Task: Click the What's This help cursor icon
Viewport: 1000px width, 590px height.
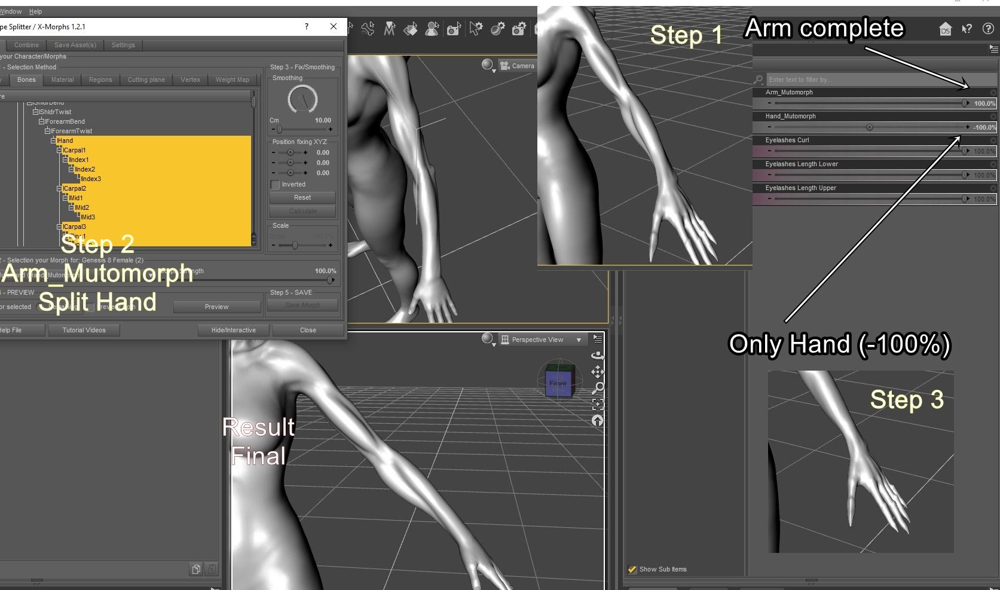Action: pos(967,29)
